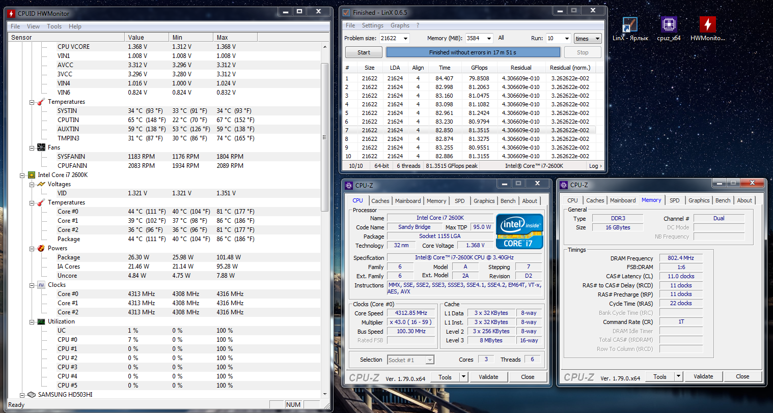Click title bar icon of CPU-Z memory window
This screenshot has height=413, width=773.
(x=564, y=185)
